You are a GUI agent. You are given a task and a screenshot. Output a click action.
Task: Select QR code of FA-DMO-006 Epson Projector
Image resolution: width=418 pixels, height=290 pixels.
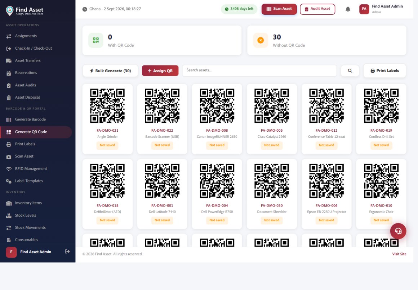[326, 181]
